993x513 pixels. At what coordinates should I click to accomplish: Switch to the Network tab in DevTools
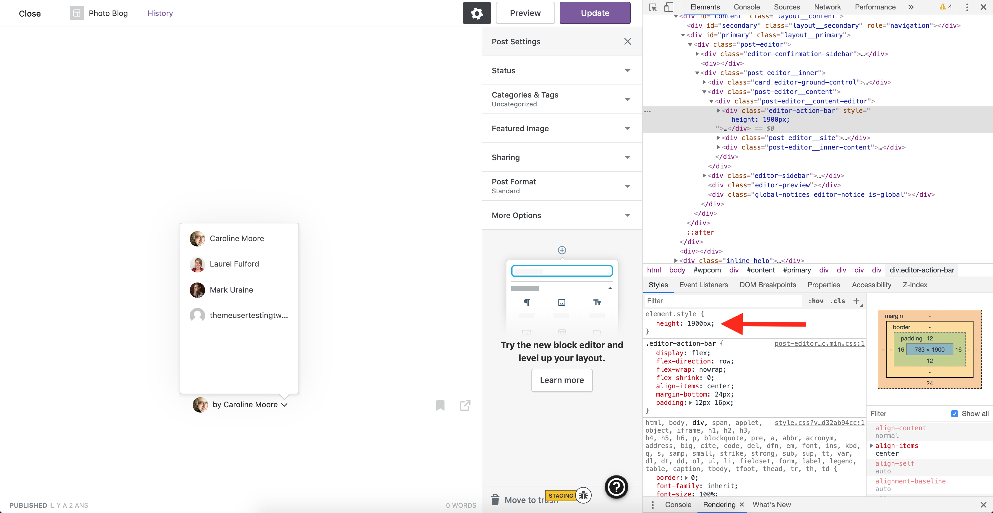click(x=827, y=7)
